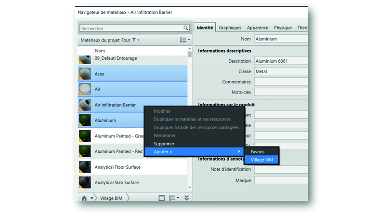Choose Supprimer in context menu
The width and height of the screenshot is (391, 217).
tap(164, 144)
